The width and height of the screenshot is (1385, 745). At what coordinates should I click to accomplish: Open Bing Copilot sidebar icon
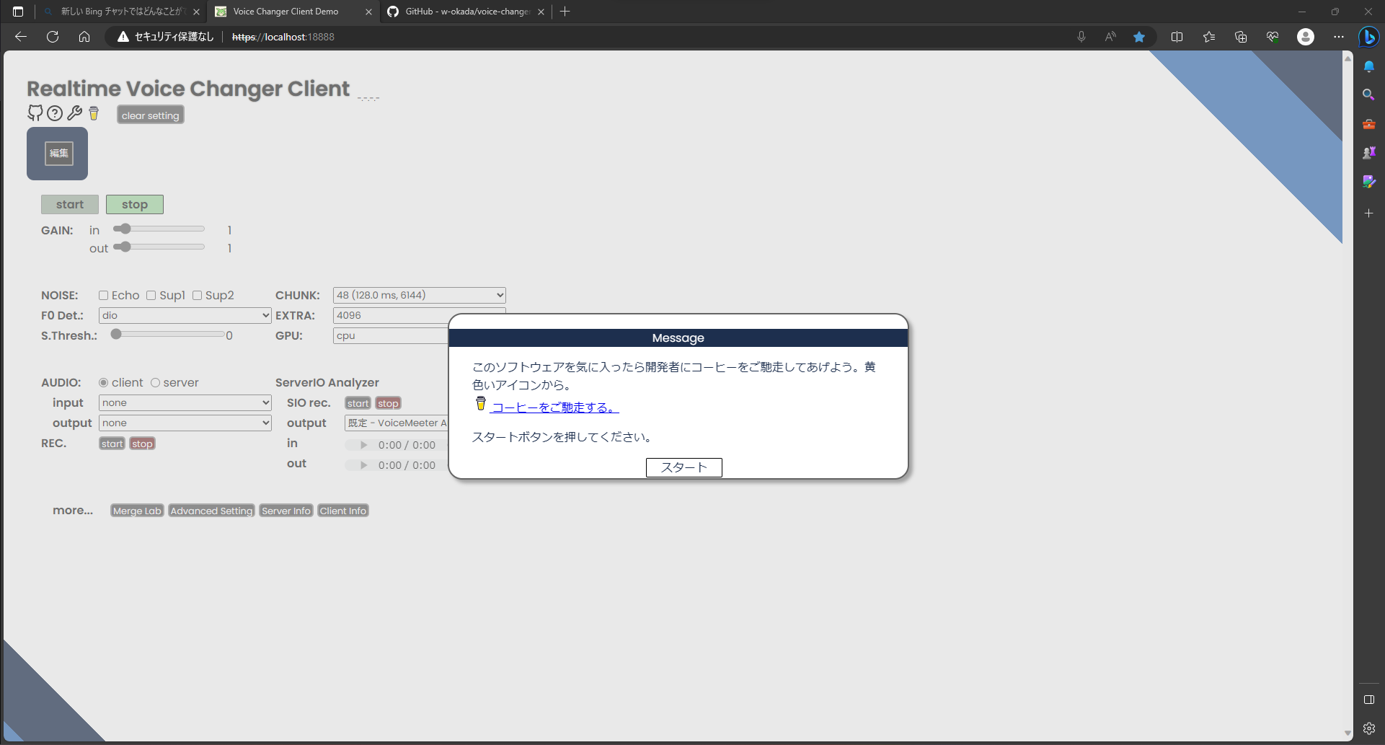coord(1369,37)
